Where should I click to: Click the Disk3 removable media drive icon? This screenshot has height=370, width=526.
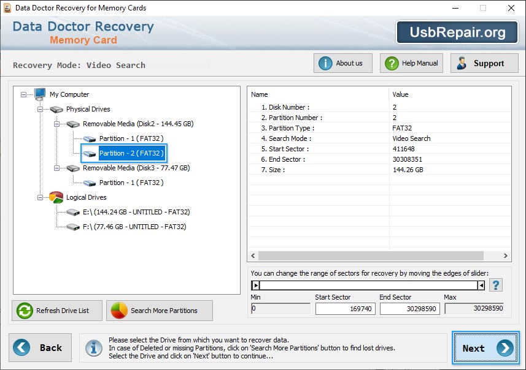(73, 168)
